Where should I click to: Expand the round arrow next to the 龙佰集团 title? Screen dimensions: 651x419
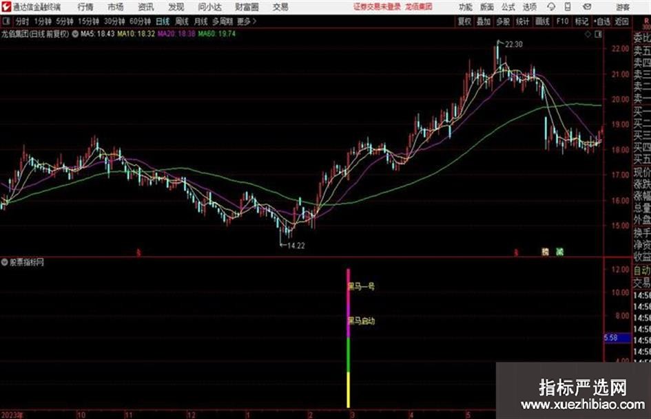75,34
